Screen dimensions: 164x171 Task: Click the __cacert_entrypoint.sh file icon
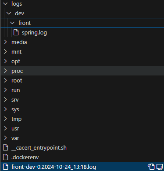tap(5, 147)
